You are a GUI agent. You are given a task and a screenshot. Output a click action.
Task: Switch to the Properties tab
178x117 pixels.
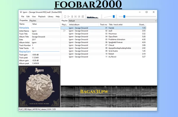click(24, 20)
